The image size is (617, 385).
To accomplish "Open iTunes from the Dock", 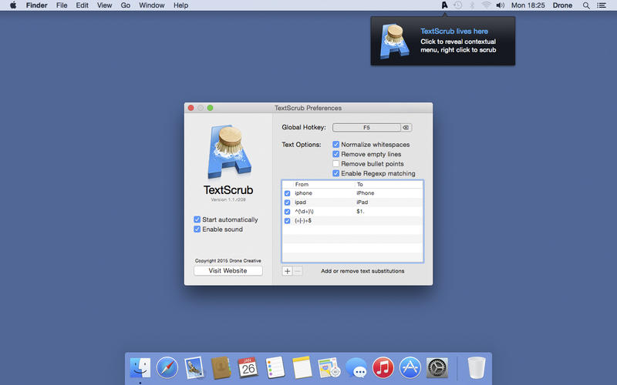I will pos(383,368).
